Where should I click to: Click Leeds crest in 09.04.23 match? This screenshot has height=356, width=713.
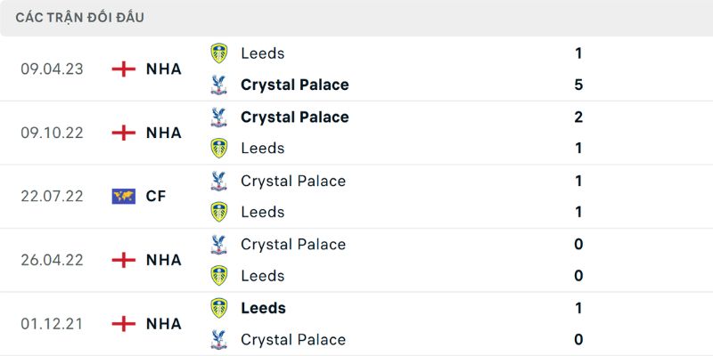pyautogui.click(x=218, y=53)
